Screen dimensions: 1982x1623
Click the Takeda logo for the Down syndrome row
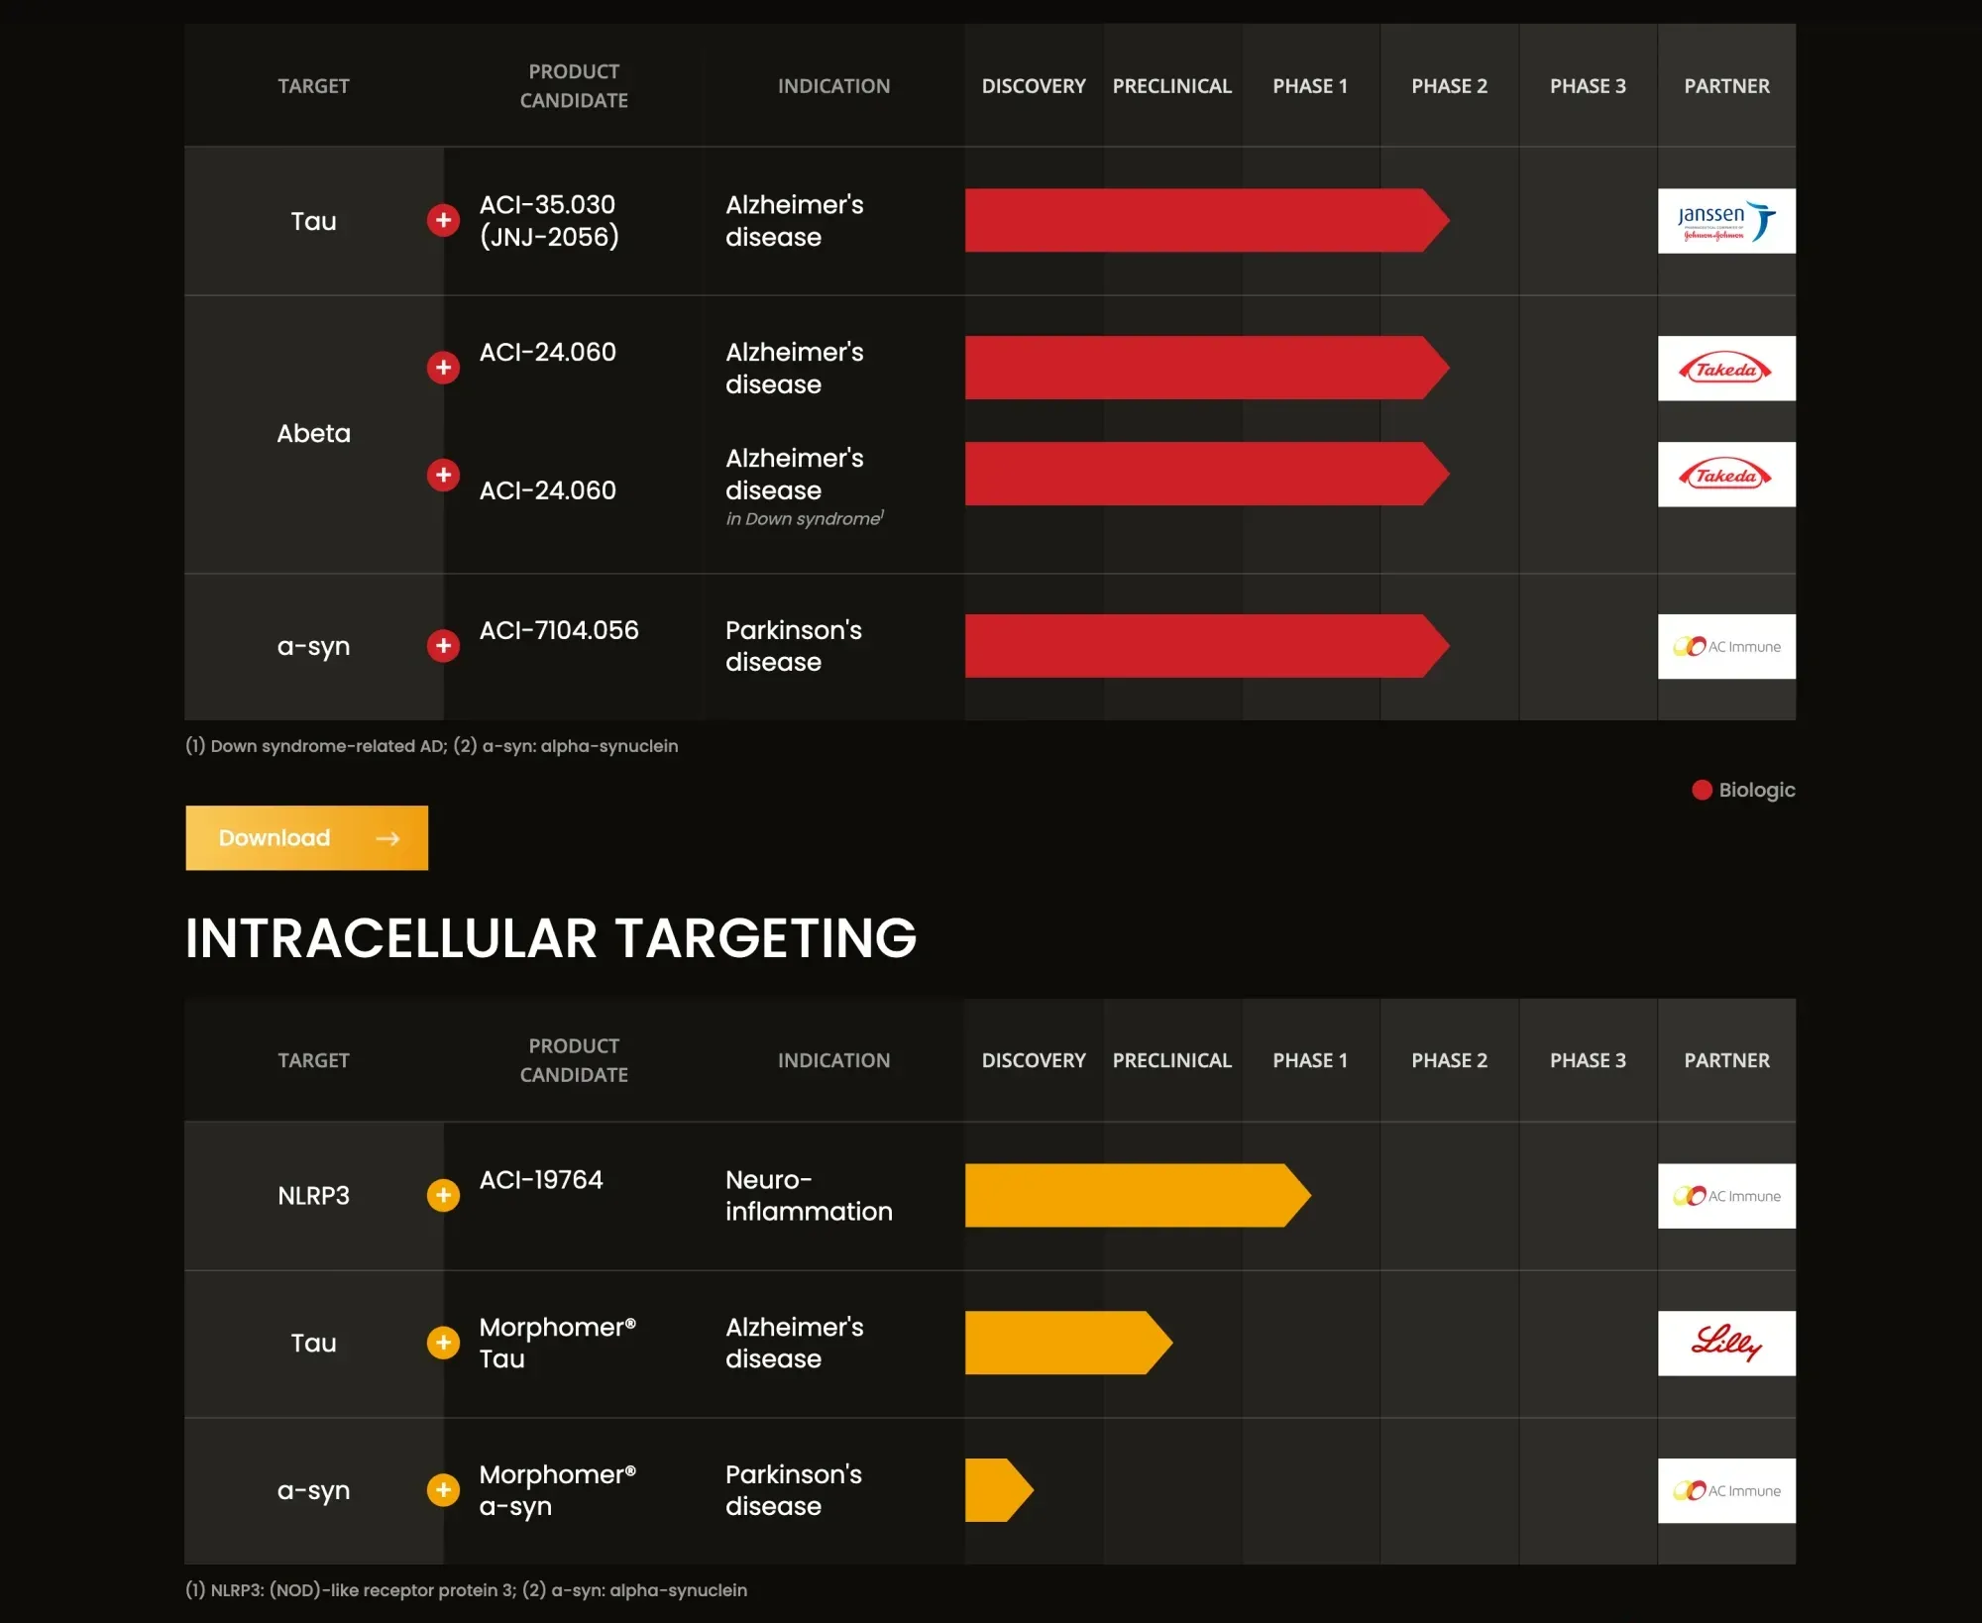1725,475
